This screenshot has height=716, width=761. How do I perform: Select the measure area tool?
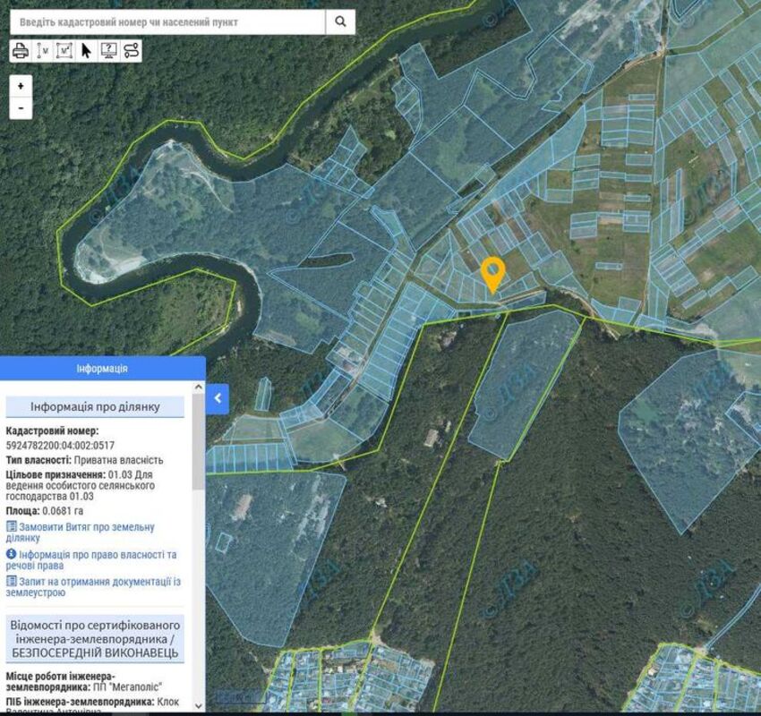pos(64,50)
